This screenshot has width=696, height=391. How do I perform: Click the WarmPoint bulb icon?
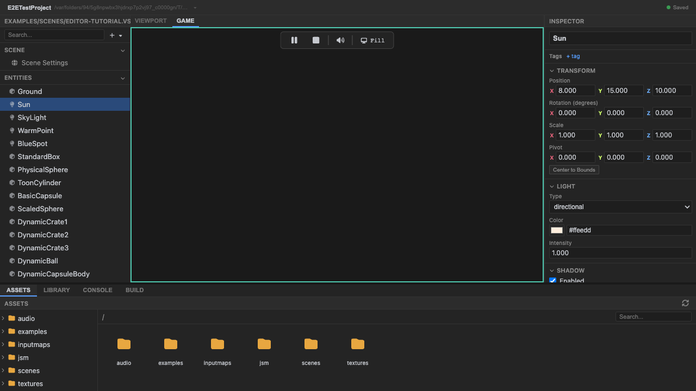[x=13, y=130]
